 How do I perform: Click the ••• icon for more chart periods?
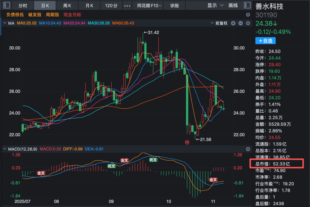click(x=127, y=5)
